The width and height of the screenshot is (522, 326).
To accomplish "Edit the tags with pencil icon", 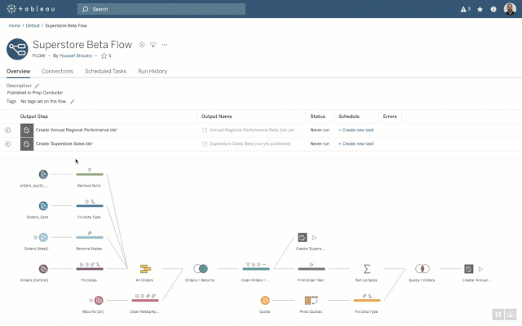I will pyautogui.click(x=73, y=101).
